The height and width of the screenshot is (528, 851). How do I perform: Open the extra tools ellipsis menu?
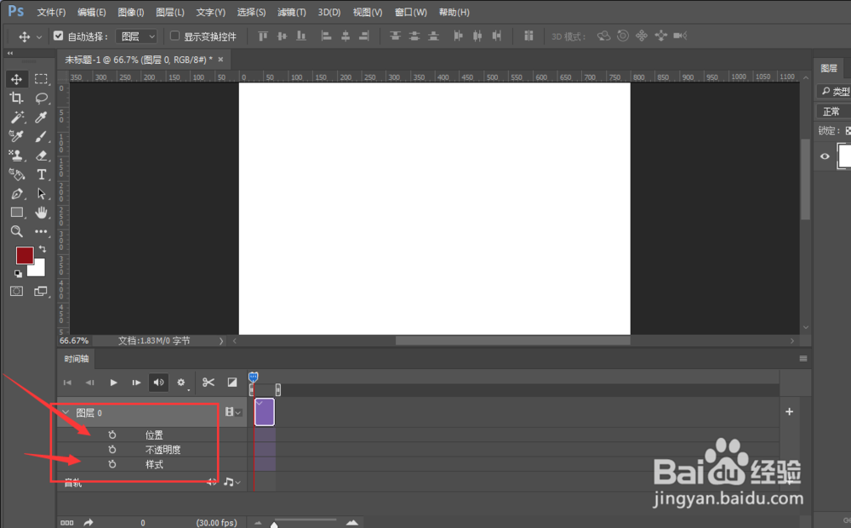tap(41, 231)
